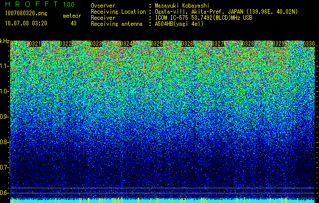319x203 pixels.
Task: Click the Receiver label text
Action: 103,18
